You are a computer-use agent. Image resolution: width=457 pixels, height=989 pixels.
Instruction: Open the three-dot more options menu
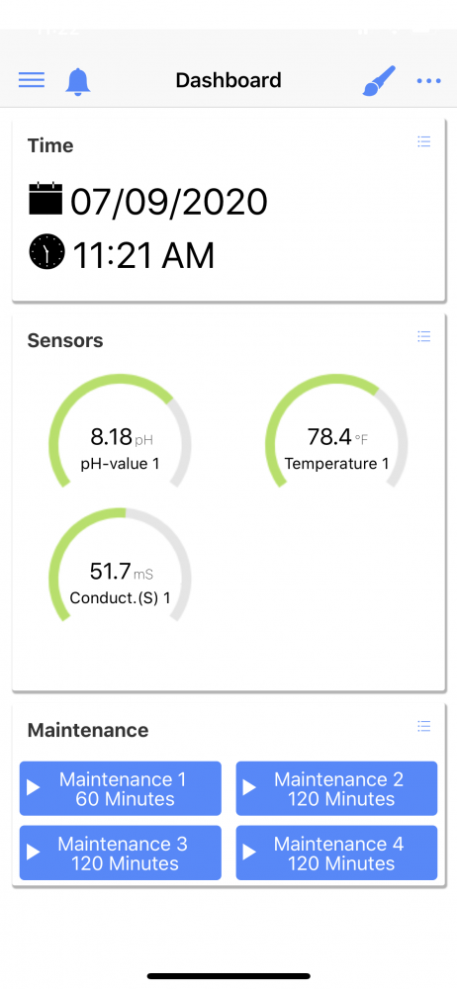[x=428, y=81]
